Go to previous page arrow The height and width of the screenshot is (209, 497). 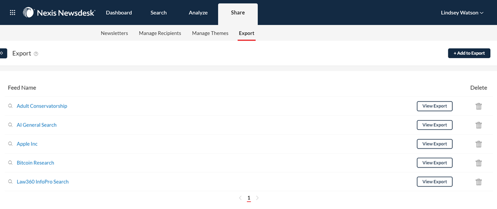[240, 198]
